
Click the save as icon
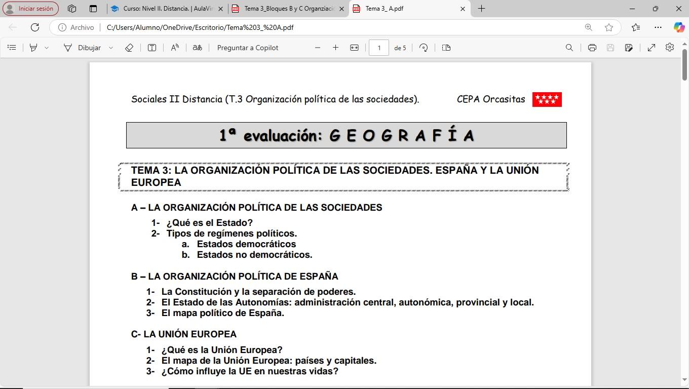click(x=629, y=48)
